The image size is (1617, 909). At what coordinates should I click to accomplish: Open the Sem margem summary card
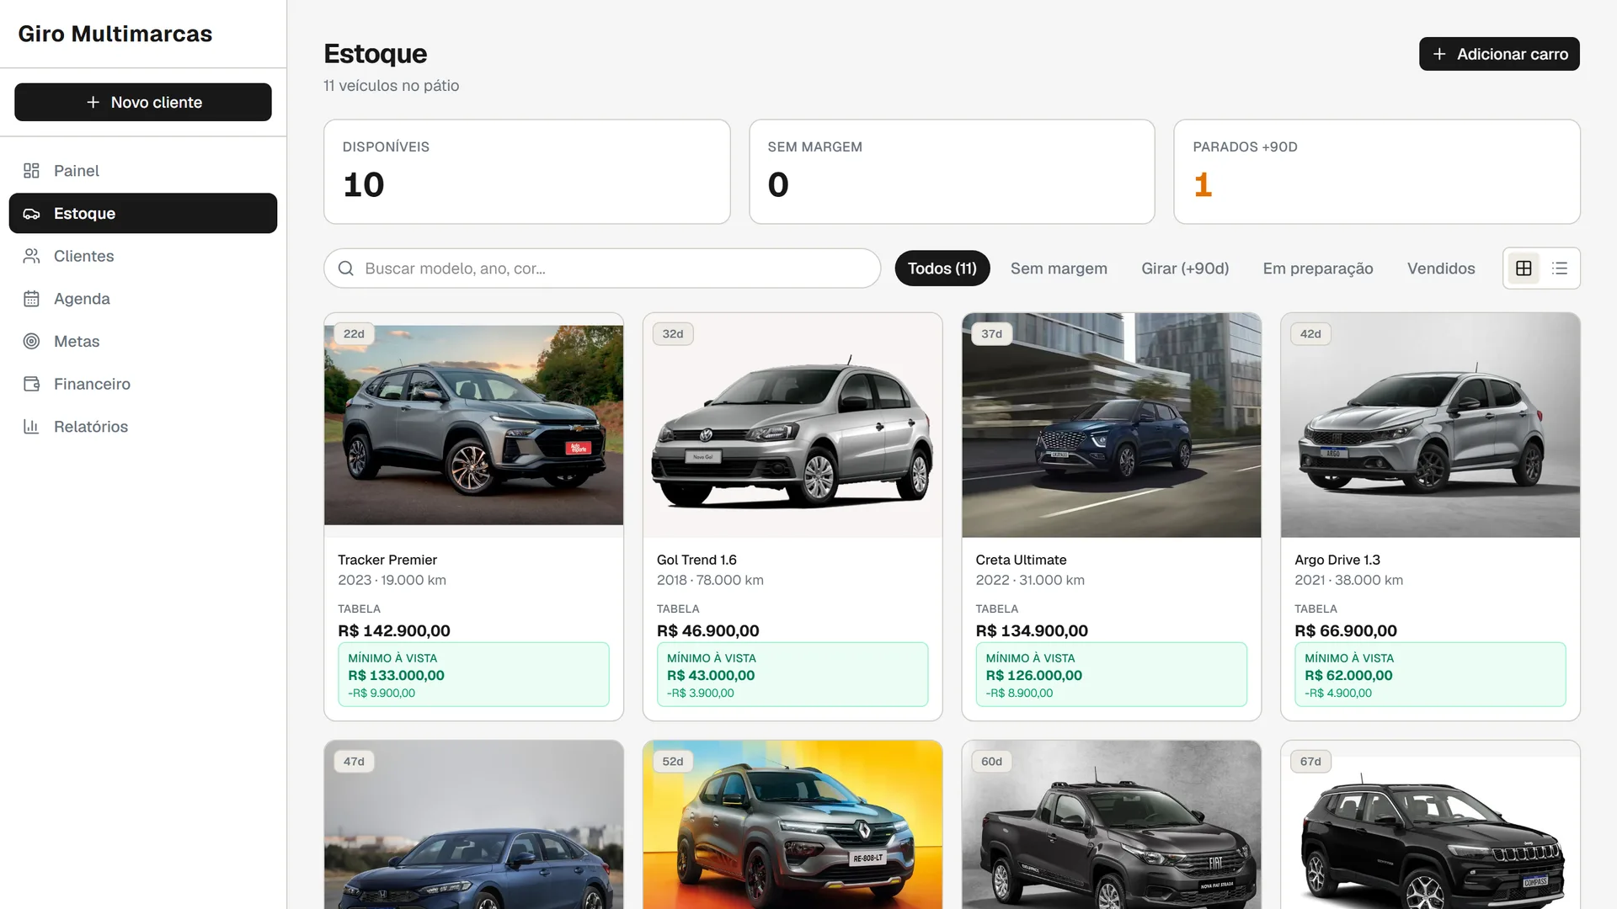tap(952, 172)
